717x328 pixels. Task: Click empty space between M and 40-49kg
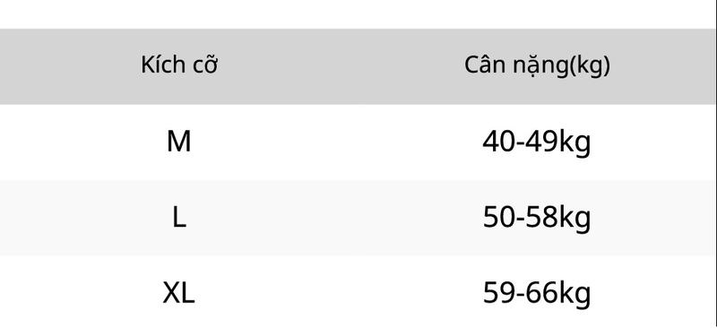[x=337, y=142]
